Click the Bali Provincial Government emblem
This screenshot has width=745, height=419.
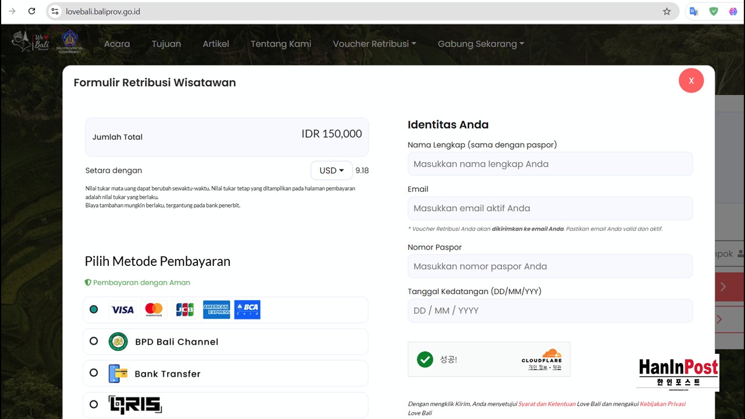[69, 42]
